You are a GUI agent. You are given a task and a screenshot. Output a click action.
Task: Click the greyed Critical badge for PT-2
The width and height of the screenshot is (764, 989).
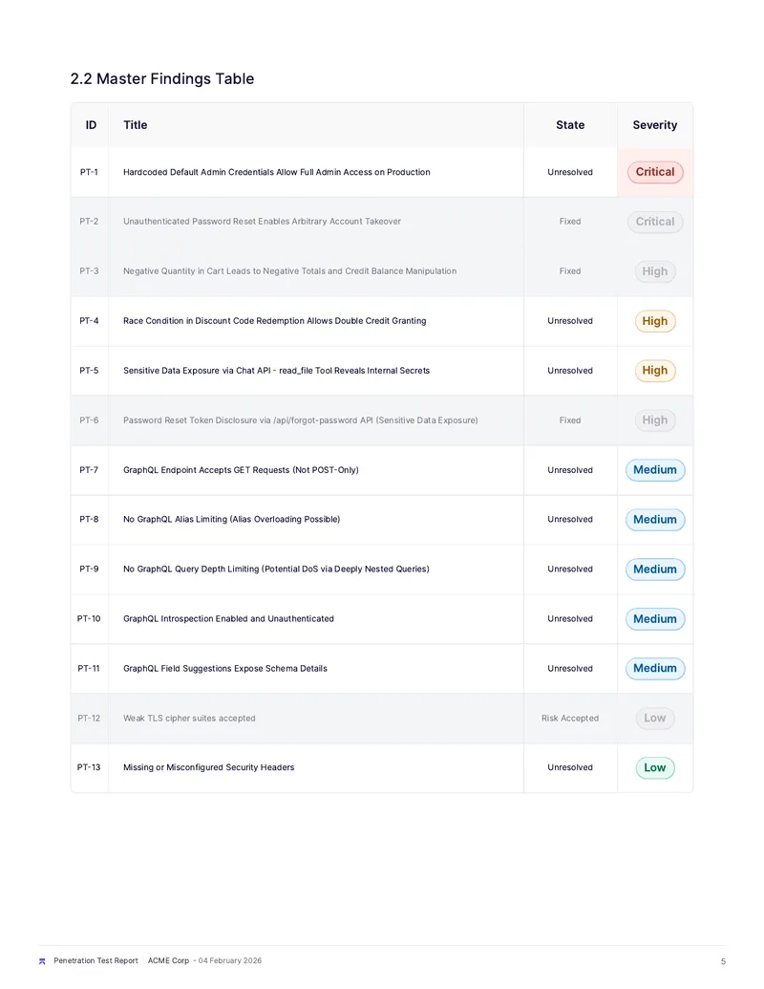(655, 222)
